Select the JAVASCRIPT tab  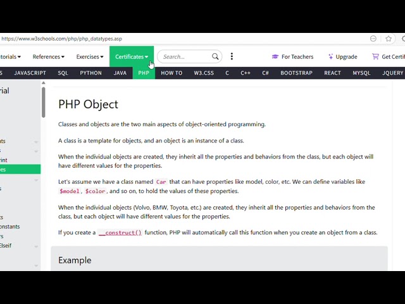(x=30, y=73)
